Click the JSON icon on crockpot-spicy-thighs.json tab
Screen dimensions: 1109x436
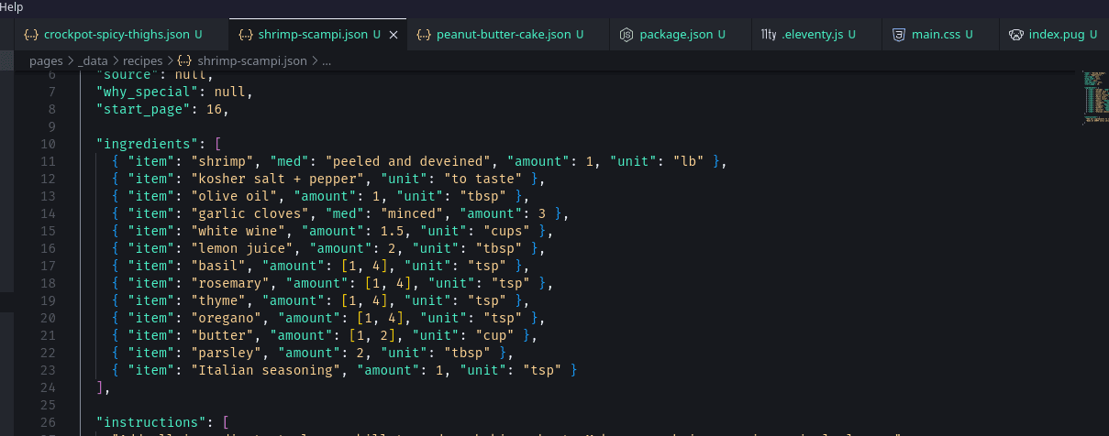(x=31, y=35)
